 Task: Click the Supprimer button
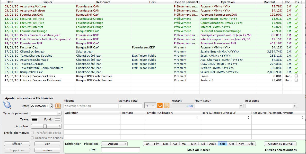pos(17,150)
